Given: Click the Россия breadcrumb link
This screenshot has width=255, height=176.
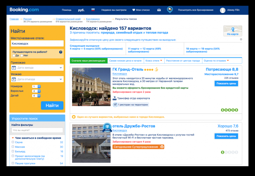Looking at the screenshot, I should tap(27, 19).
